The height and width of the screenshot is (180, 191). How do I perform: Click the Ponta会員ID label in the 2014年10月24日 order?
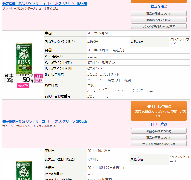[x=54, y=174]
